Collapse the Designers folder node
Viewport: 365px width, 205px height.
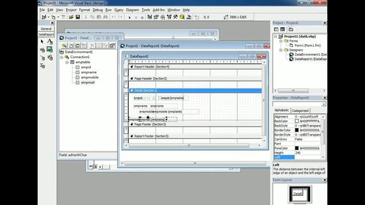pos(281,50)
